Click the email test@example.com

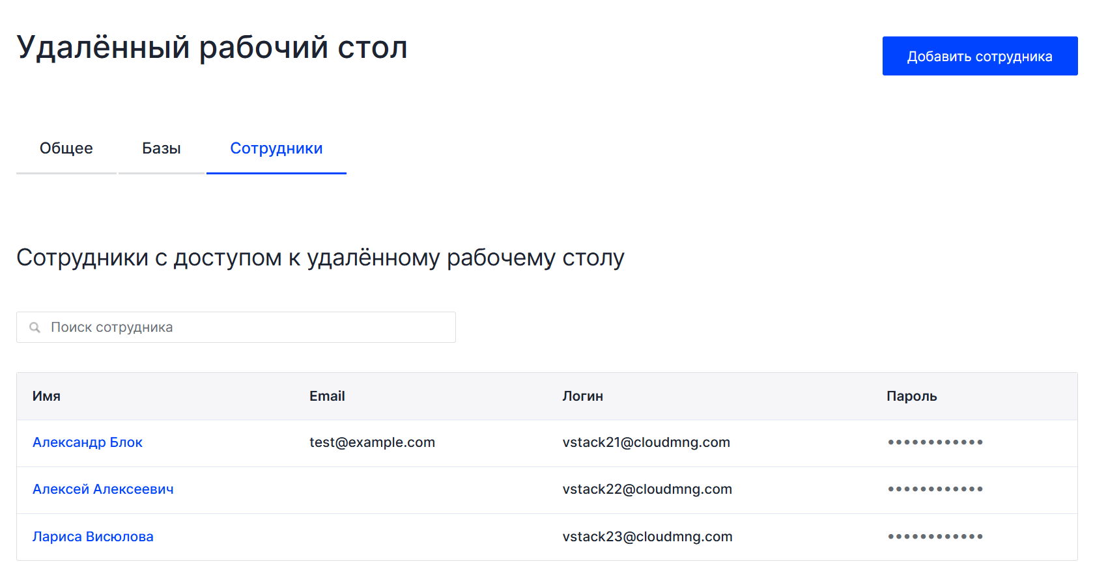point(372,442)
